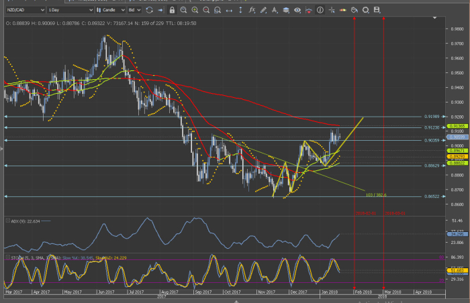Click the purple 20 stochastic level label
The height and width of the screenshot is (303, 470).
(441, 281)
